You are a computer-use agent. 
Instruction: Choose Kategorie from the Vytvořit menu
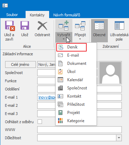tap(76, 121)
